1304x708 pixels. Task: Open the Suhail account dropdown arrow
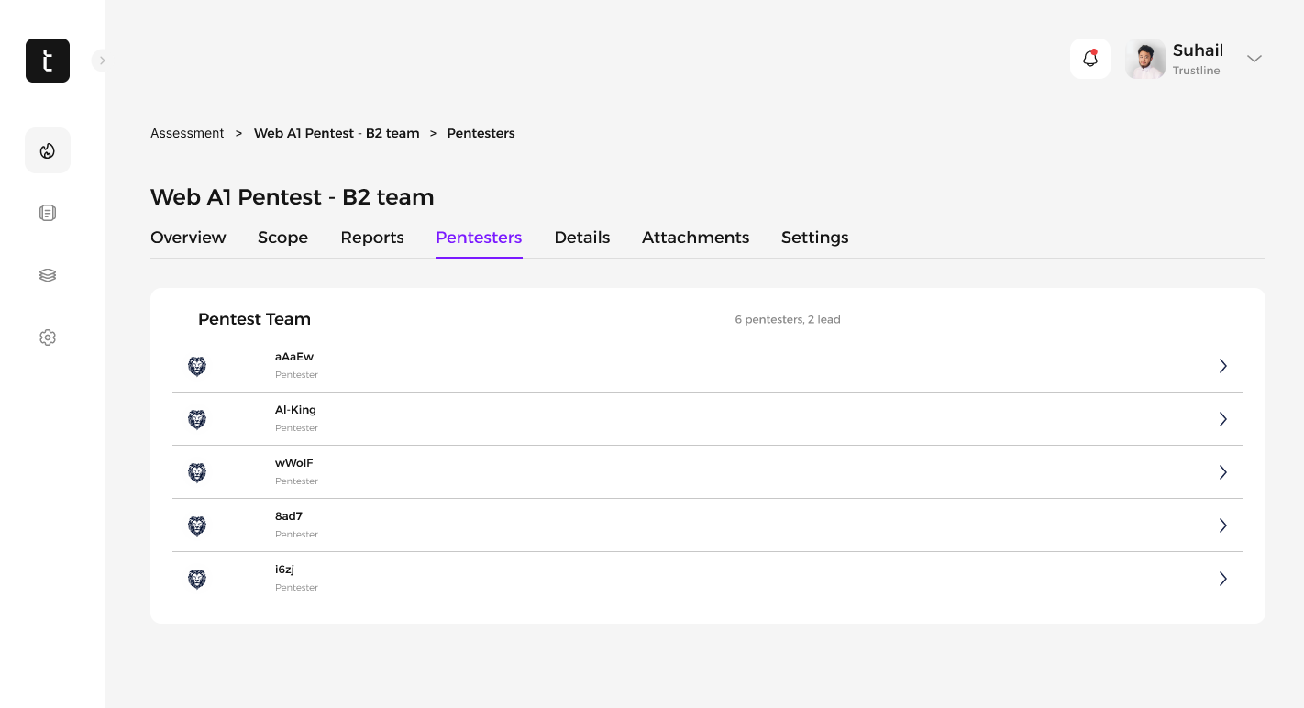click(x=1254, y=59)
